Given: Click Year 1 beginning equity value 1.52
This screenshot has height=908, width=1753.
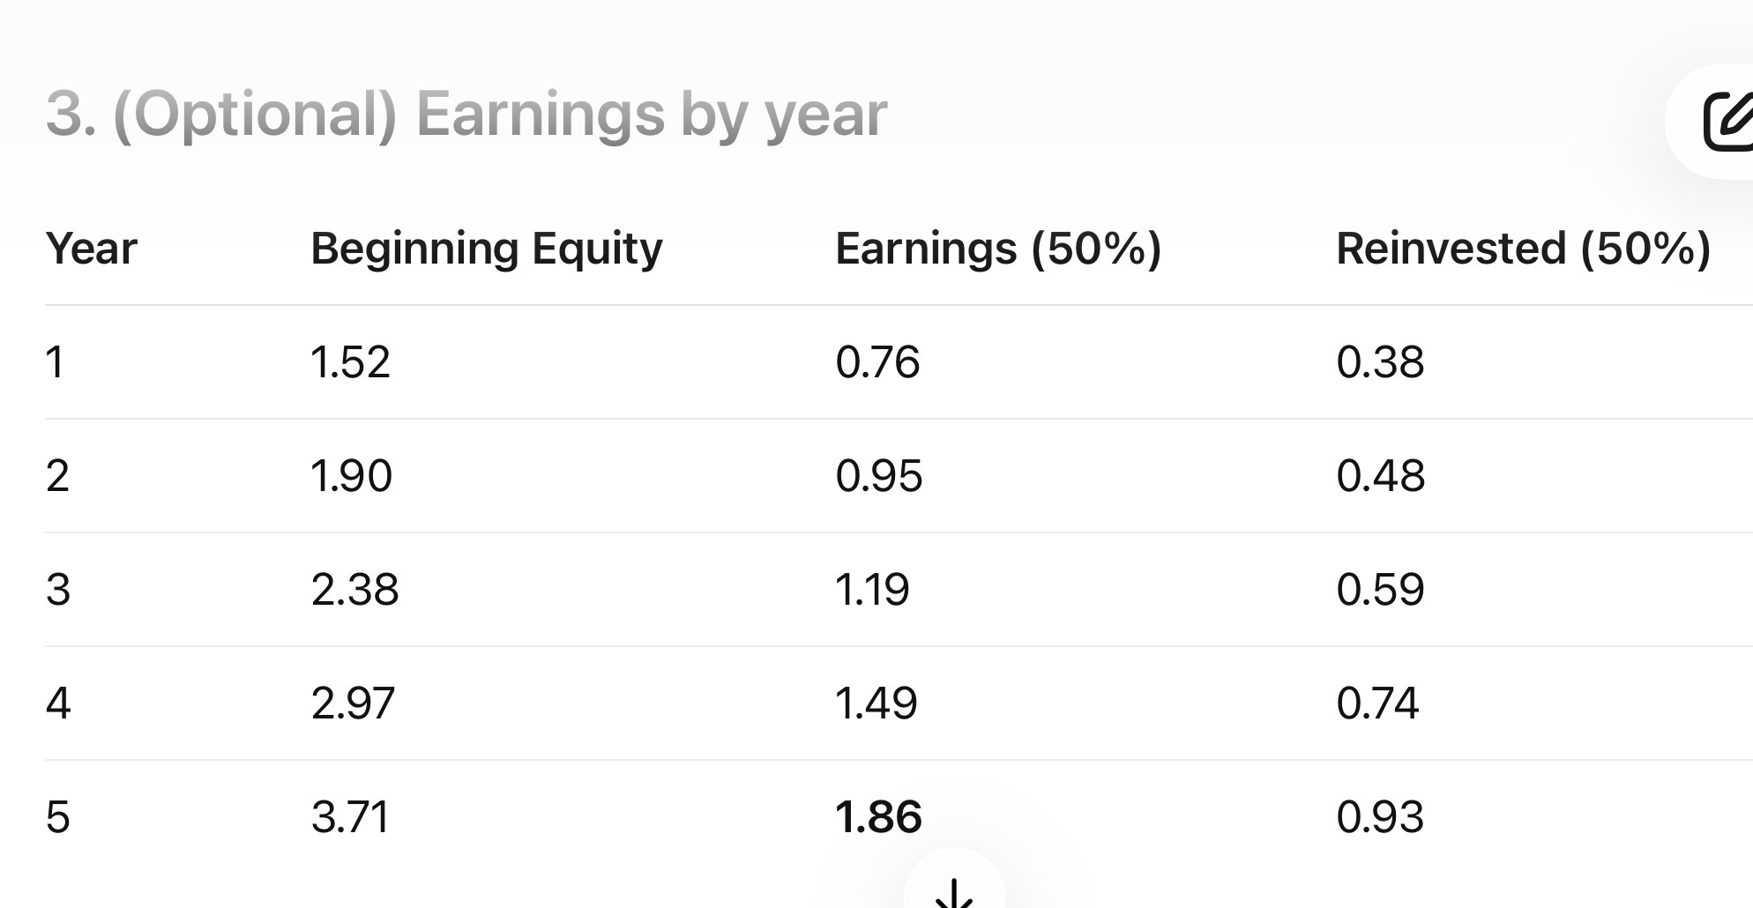Looking at the screenshot, I should [350, 362].
